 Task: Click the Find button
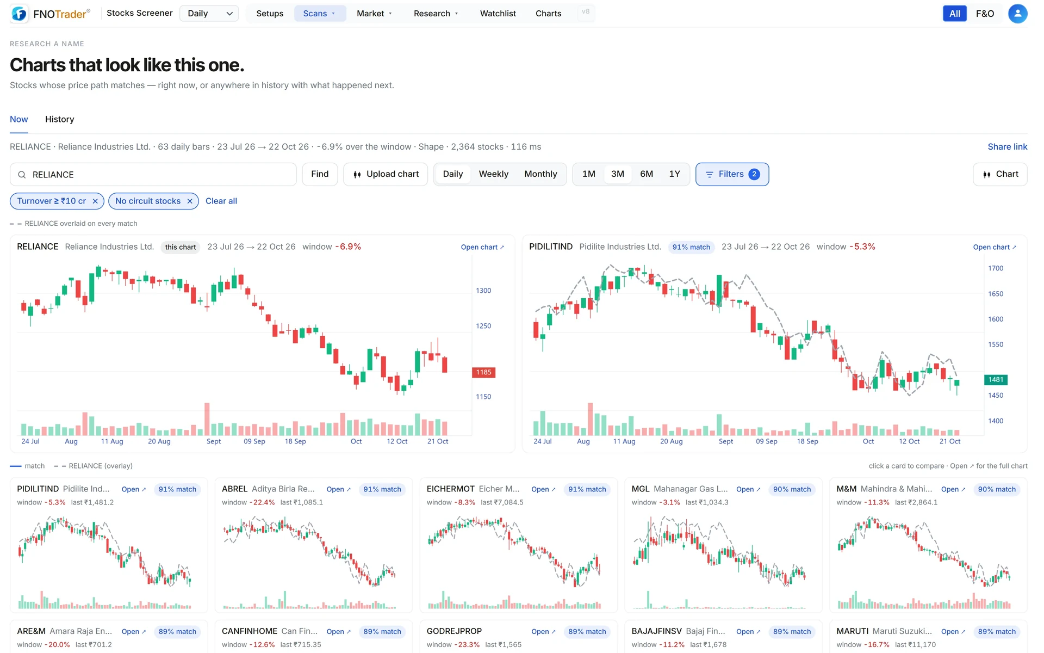pyautogui.click(x=320, y=174)
